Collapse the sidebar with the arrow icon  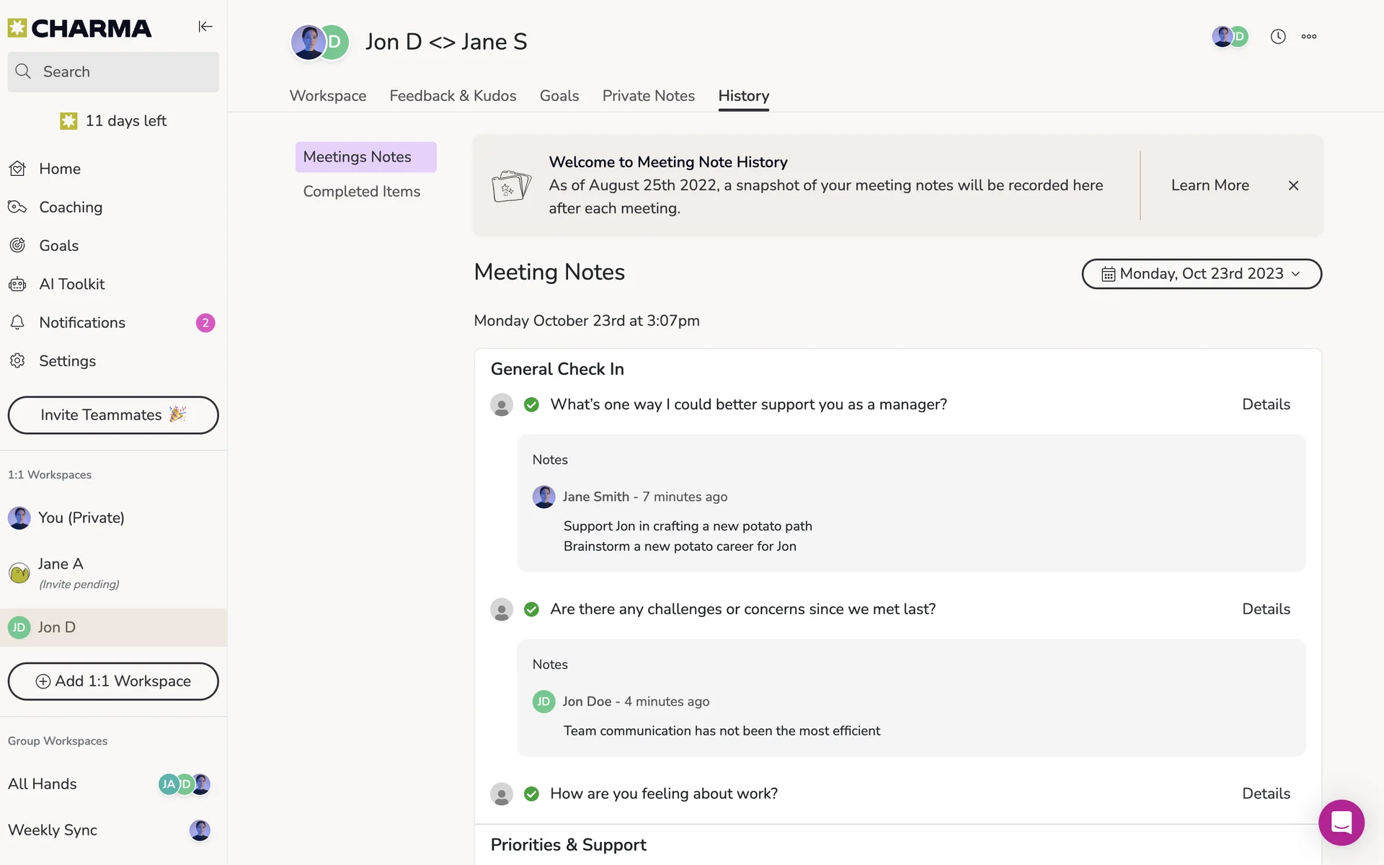pyautogui.click(x=205, y=27)
